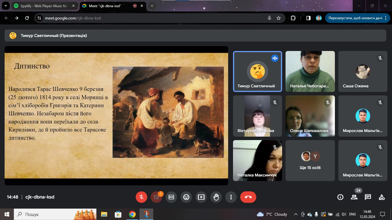
Task: Switch to the Spotify Web Player tab
Action: [44, 6]
